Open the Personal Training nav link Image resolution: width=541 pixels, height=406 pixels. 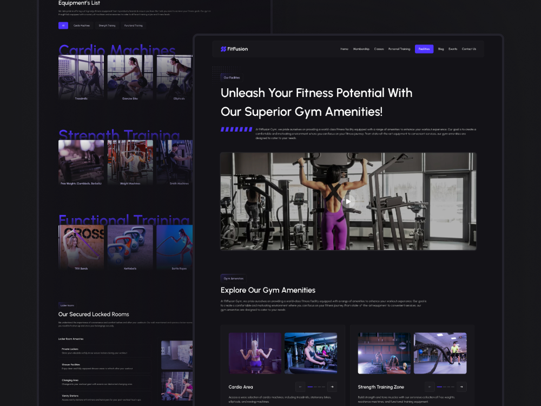coord(399,49)
